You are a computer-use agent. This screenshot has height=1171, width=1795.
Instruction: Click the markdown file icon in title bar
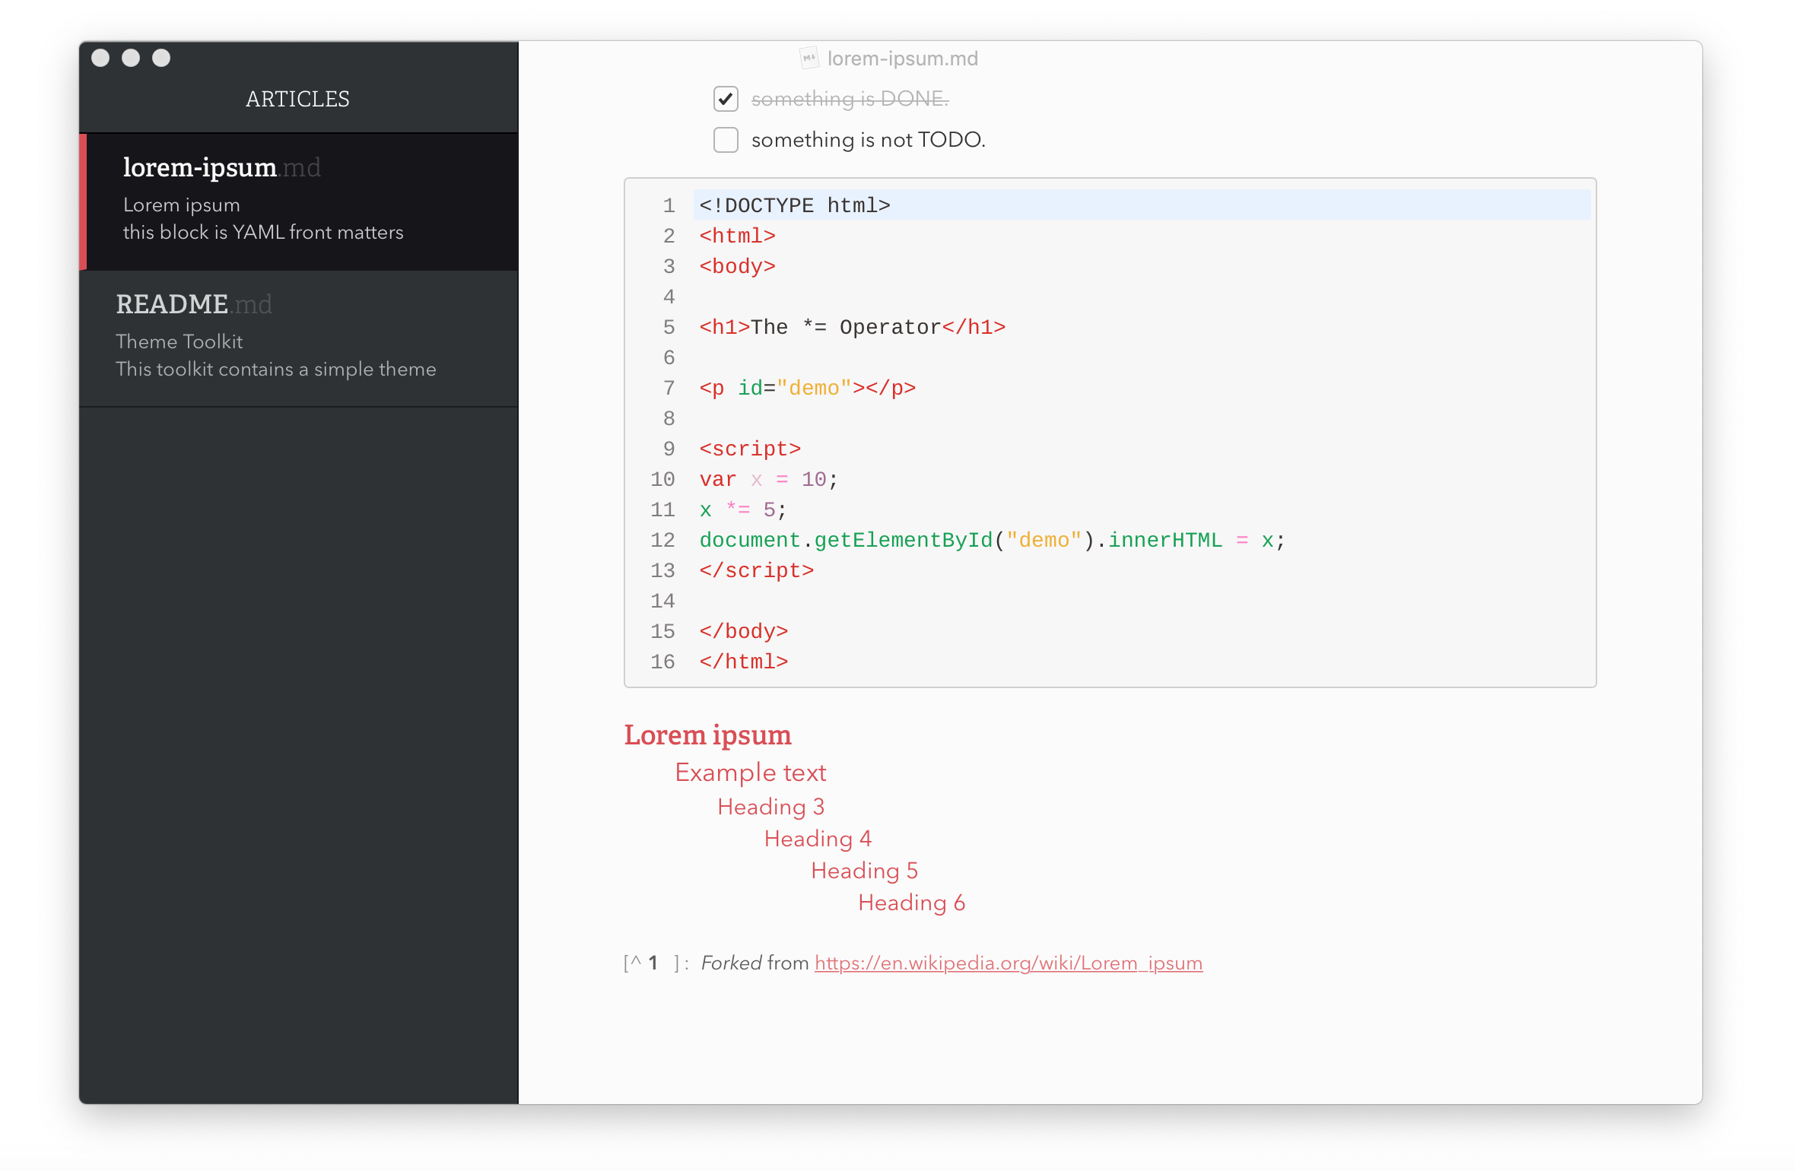pos(809,58)
